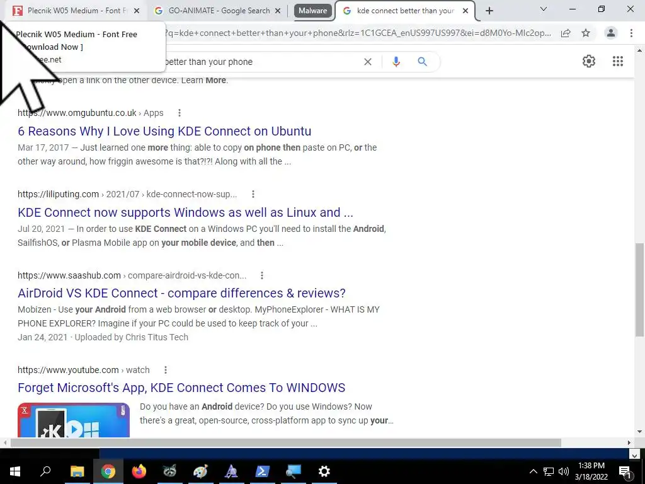Viewport: 645px width, 484px height.
Task: Click the youtube.com watch URL
Action: click(x=84, y=370)
